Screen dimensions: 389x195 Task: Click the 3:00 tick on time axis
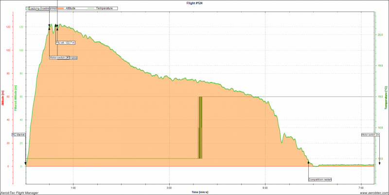point(169,187)
